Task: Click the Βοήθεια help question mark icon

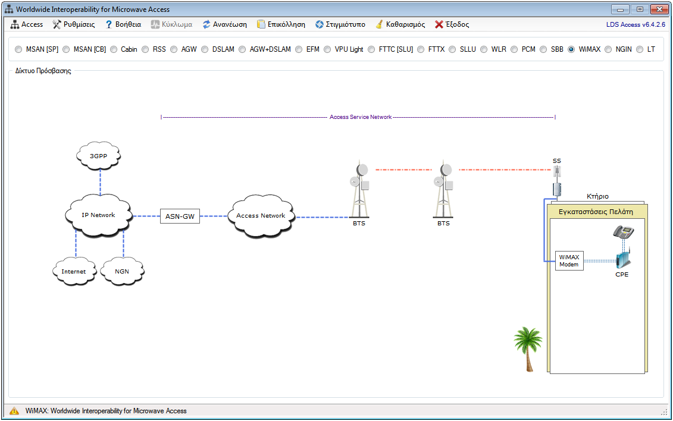Action: [x=109, y=24]
